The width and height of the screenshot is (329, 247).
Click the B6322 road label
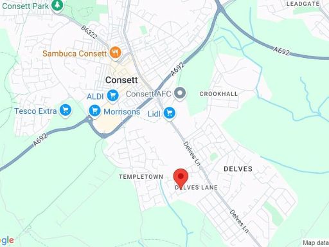coord(89,32)
